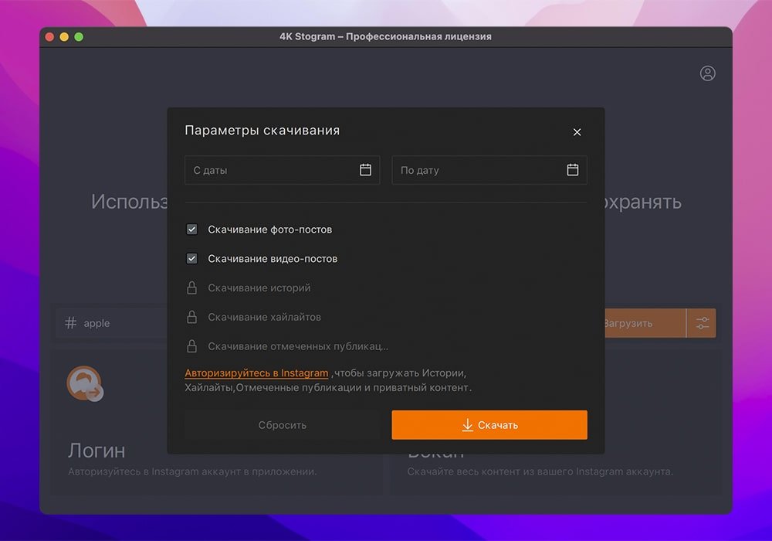Click the lock icon beside 'Скачивание историй'

point(192,288)
